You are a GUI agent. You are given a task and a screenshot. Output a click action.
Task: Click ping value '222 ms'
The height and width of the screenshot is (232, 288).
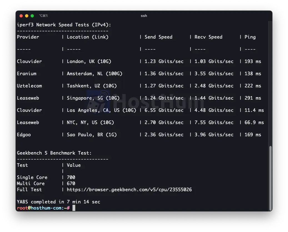pos(253,86)
